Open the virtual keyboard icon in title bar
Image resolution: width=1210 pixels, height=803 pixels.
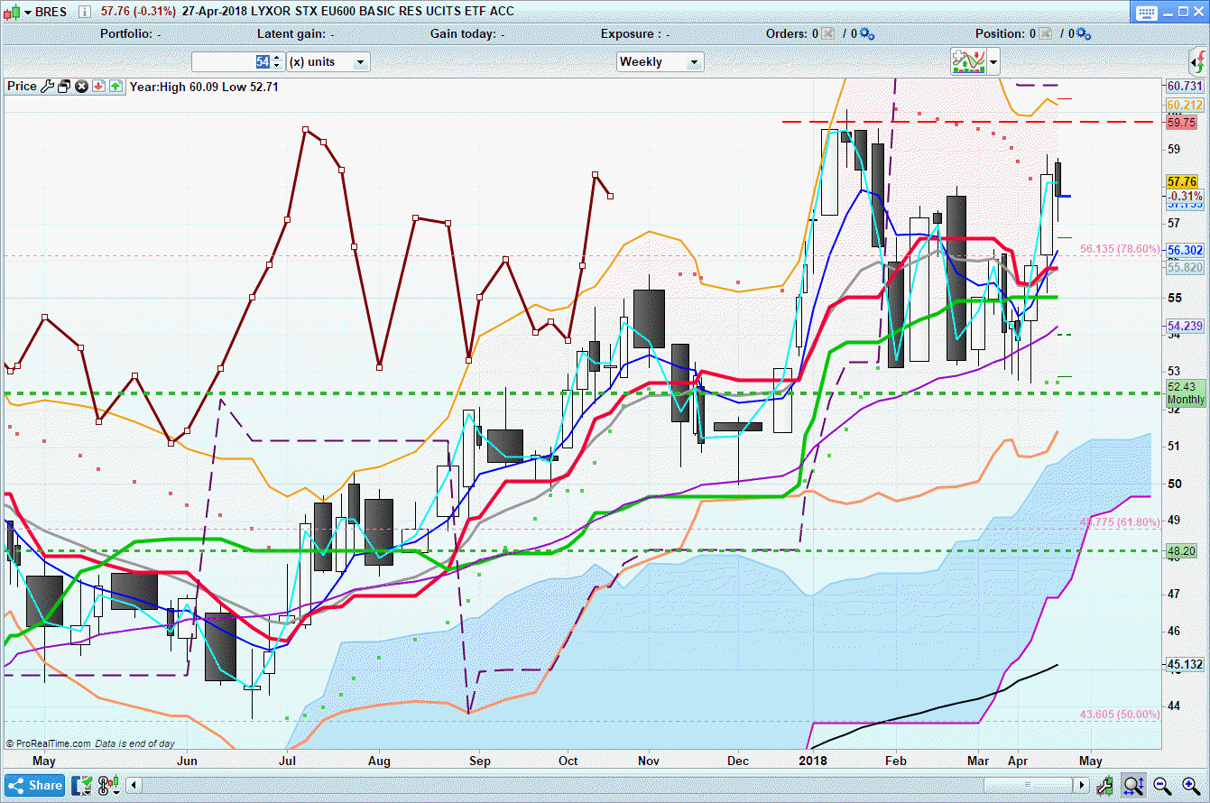click(1146, 12)
